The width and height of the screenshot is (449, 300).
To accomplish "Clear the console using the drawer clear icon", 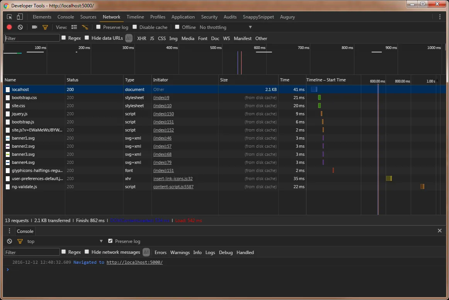I will click(x=10, y=241).
